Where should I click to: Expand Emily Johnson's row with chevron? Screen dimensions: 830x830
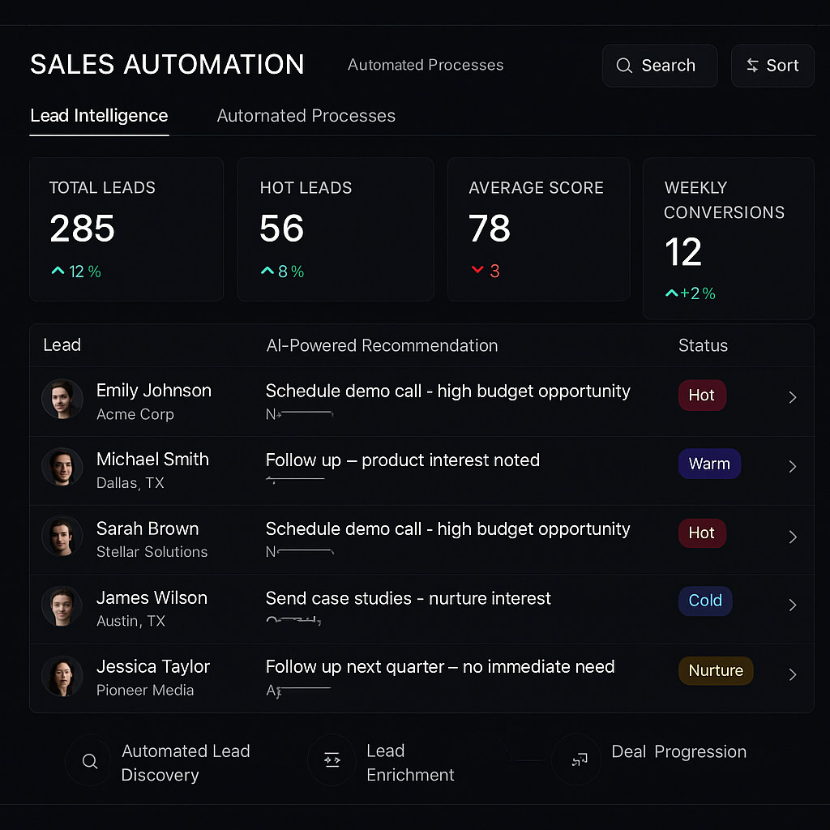coord(792,397)
